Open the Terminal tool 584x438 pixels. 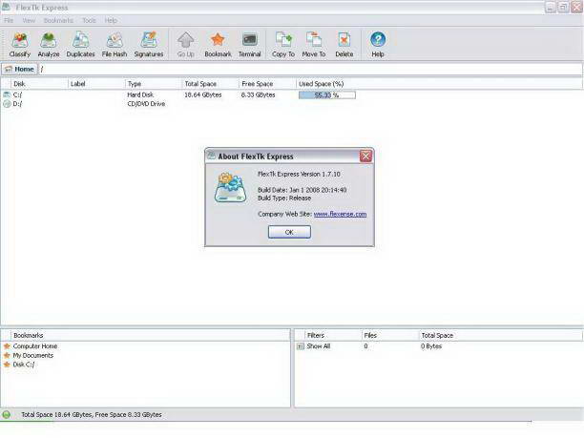250,45
